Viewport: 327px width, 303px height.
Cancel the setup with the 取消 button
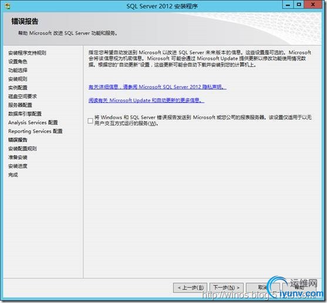(x=263, y=288)
